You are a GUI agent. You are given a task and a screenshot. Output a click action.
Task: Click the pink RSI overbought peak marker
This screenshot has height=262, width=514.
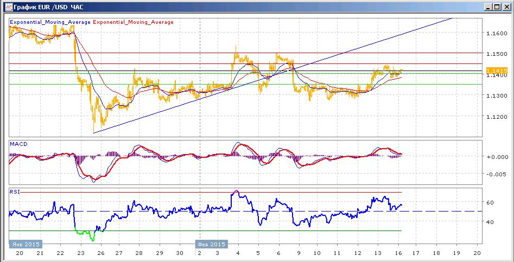236,190
